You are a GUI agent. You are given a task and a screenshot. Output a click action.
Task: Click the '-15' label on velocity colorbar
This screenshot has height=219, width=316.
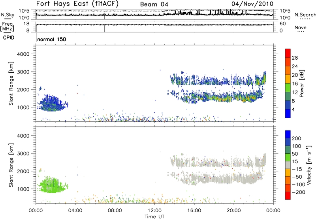point(297,169)
